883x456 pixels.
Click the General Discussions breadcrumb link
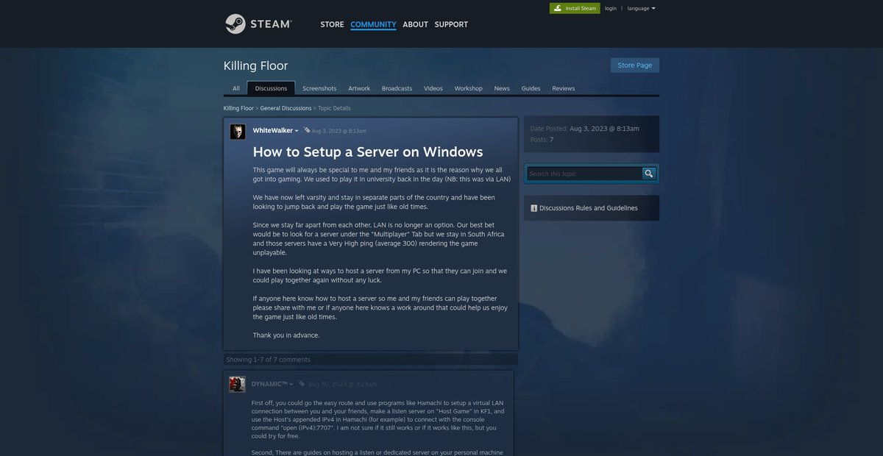[x=286, y=108]
